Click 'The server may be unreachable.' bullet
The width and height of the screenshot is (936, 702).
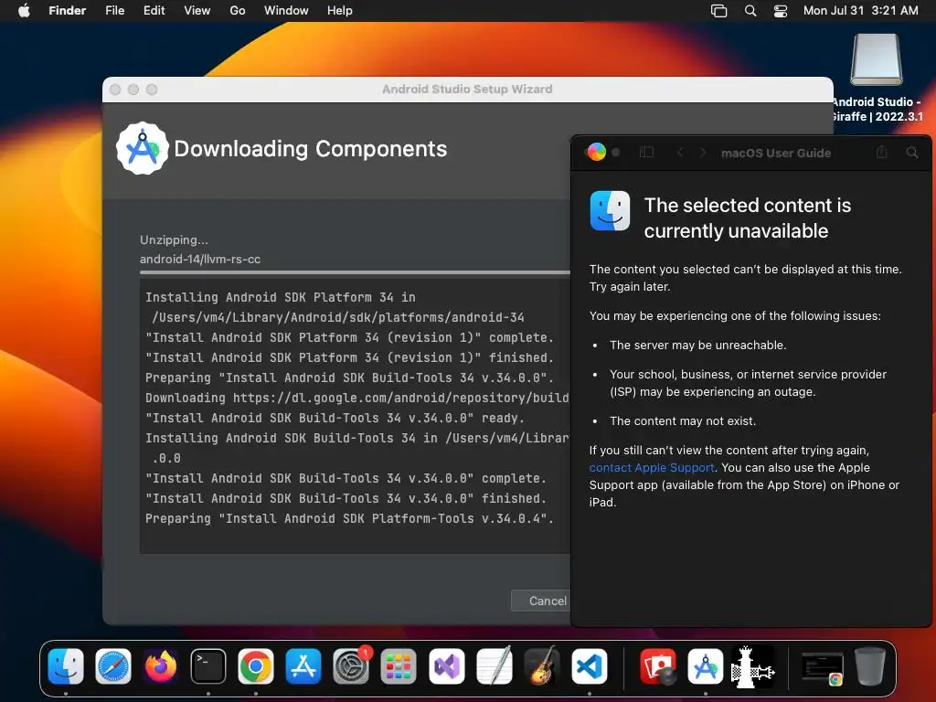tap(697, 345)
